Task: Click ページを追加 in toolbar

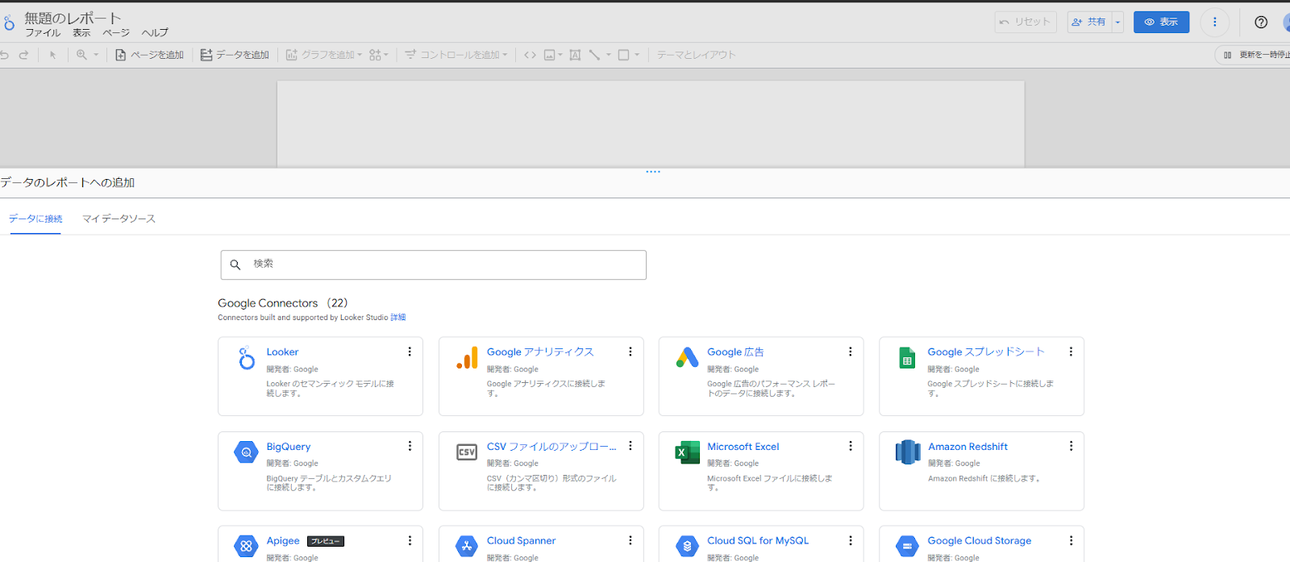Action: (x=150, y=55)
